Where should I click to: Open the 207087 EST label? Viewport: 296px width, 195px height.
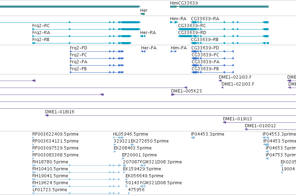pos(131,162)
